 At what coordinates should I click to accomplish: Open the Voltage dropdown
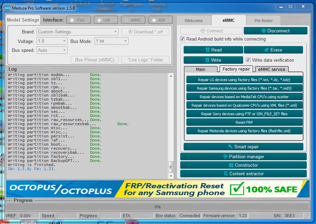(52, 41)
